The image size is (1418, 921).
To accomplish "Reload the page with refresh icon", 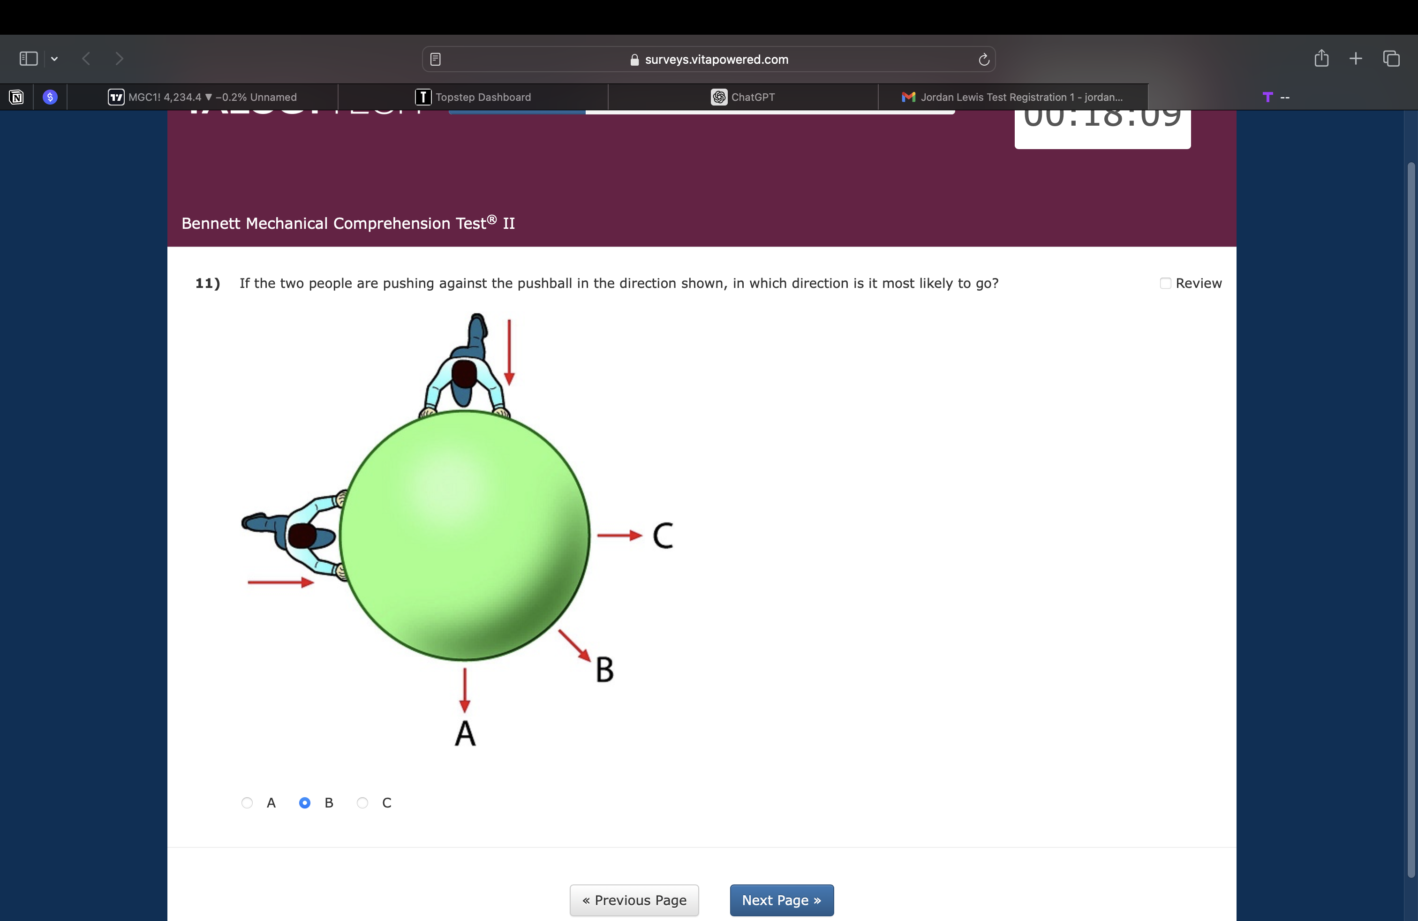I will pyautogui.click(x=984, y=59).
